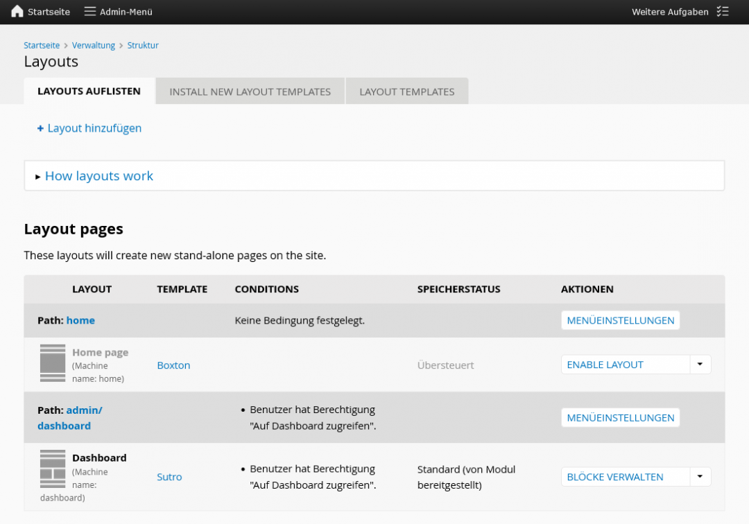Open dropdown arrow next to Blöcke verwalten
This screenshot has width=749, height=524.
click(700, 477)
